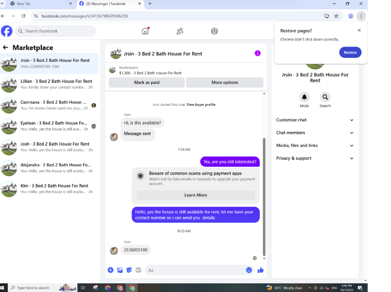
Task: View site information icon in address bar
Action: point(36,16)
